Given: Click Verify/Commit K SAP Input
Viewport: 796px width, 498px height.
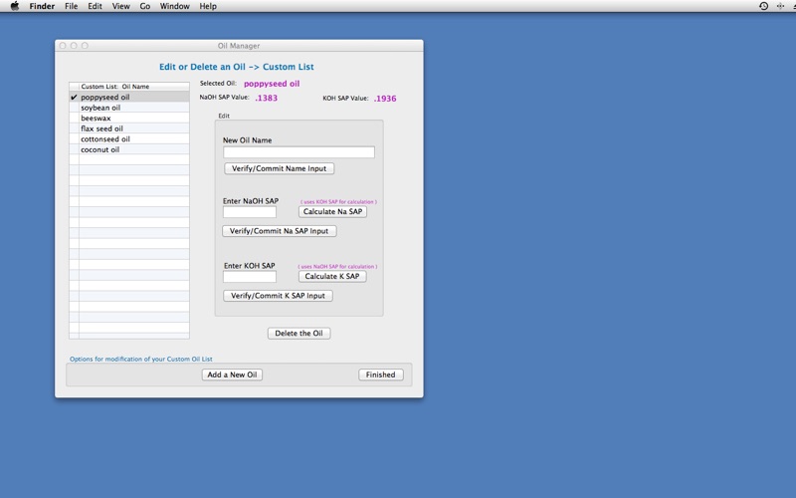Looking at the screenshot, I should (279, 295).
